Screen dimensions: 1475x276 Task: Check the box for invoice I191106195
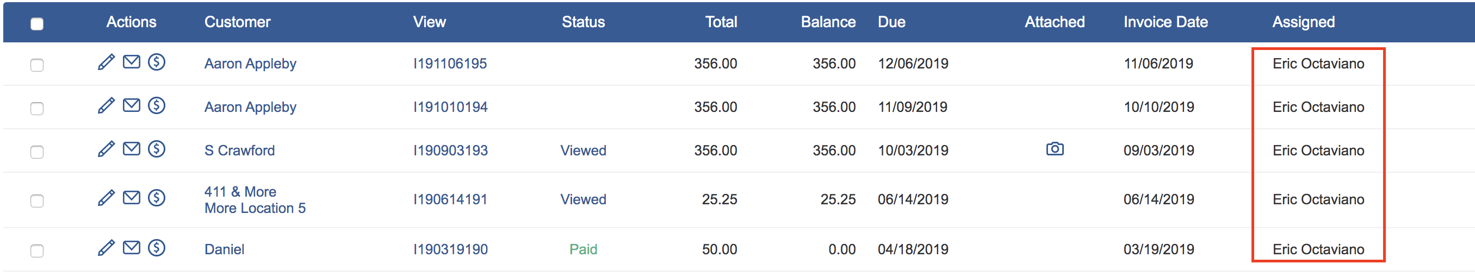pyautogui.click(x=37, y=65)
